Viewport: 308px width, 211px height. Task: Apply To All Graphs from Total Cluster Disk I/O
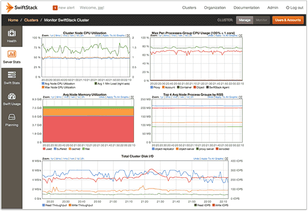click(212, 158)
